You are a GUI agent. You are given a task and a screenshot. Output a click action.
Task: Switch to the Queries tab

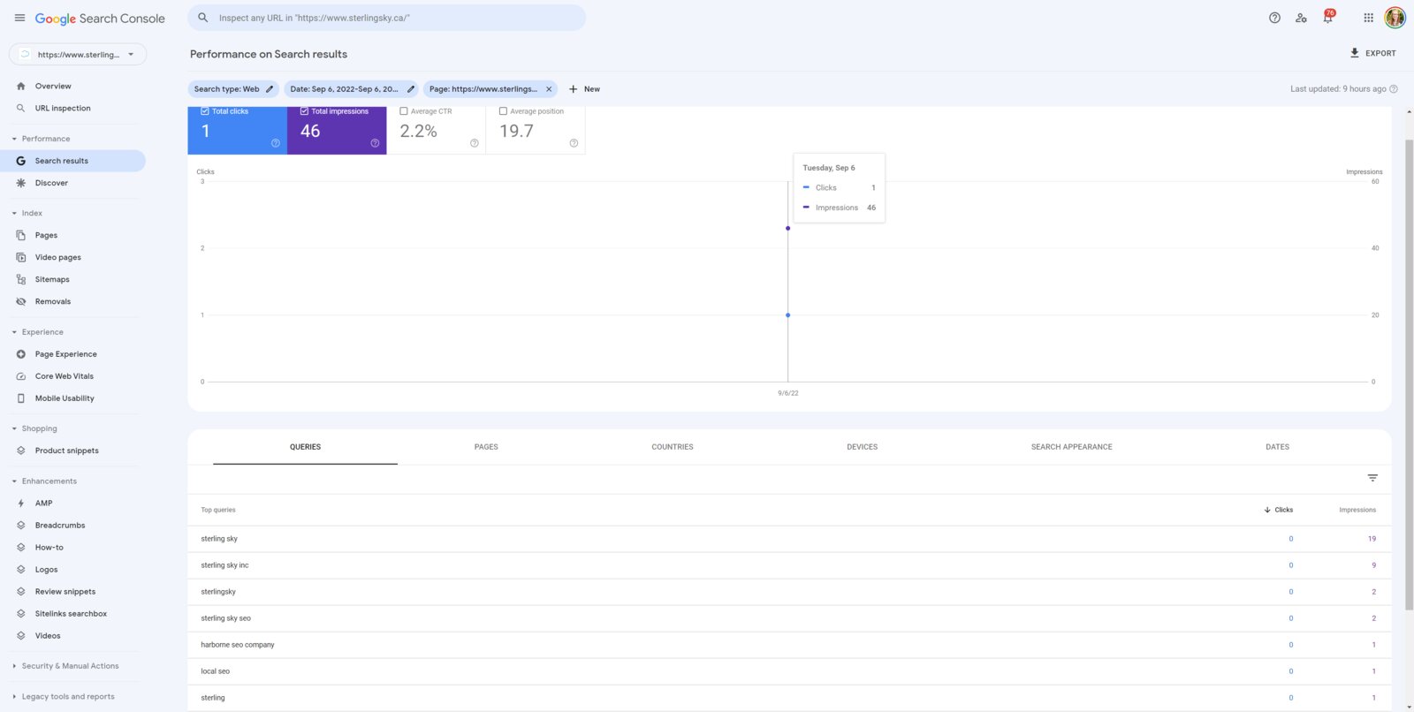click(305, 447)
